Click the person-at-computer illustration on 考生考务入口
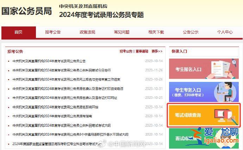The width and height of the screenshot is (243, 150). click(x=226, y=92)
